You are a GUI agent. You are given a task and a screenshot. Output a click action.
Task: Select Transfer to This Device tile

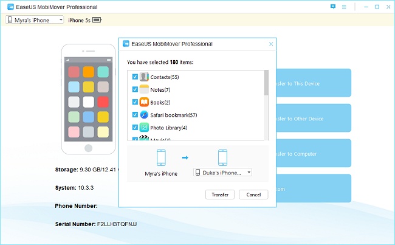pos(314,83)
